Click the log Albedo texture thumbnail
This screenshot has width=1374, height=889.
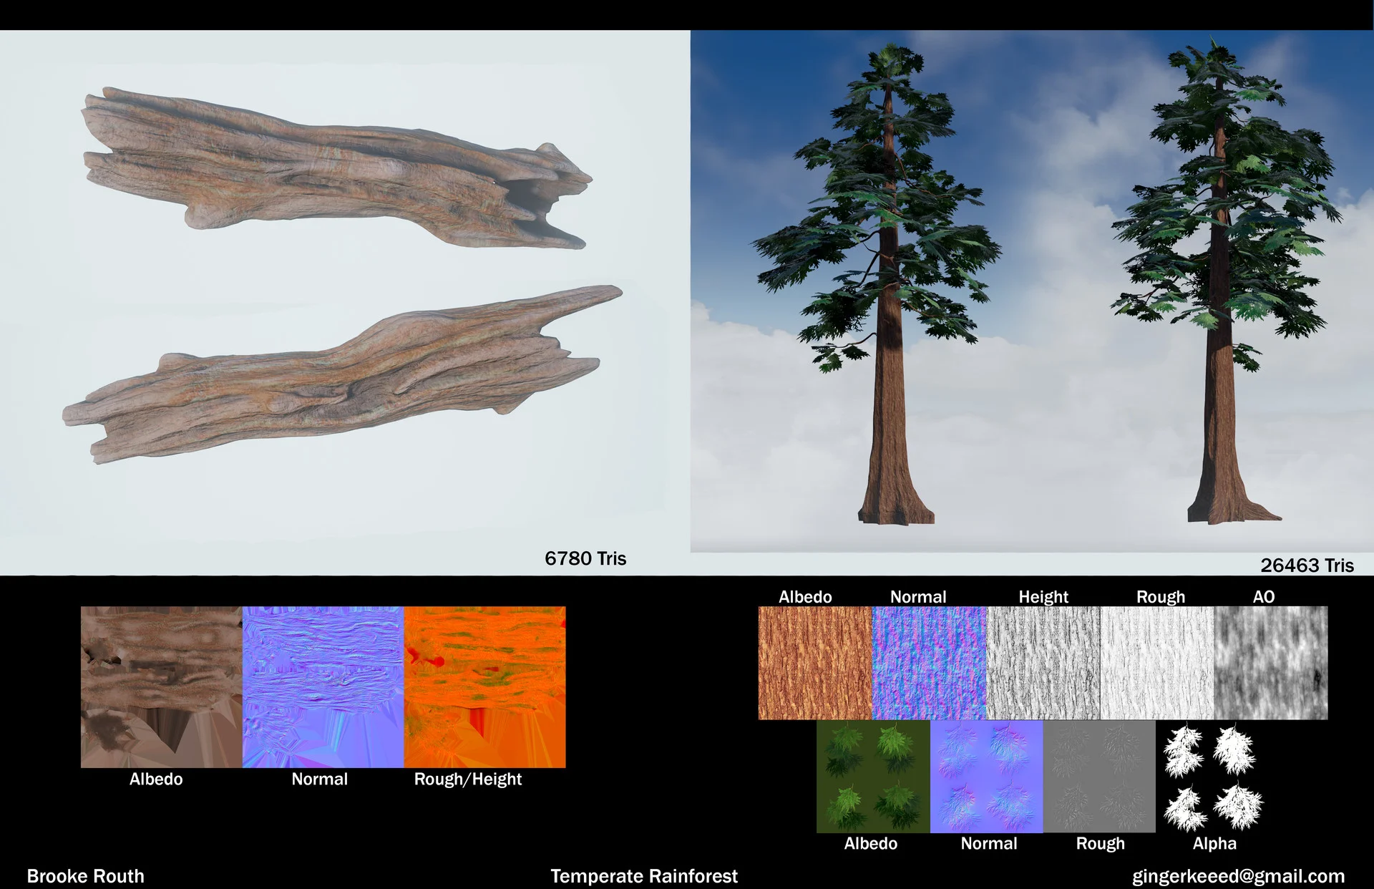(x=161, y=687)
